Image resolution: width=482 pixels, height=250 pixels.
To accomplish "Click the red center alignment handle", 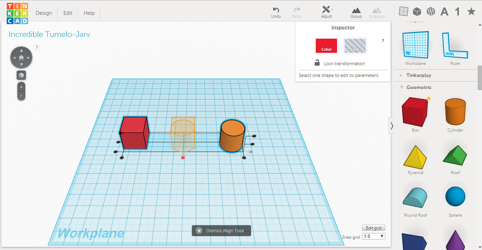I will click(x=183, y=158).
